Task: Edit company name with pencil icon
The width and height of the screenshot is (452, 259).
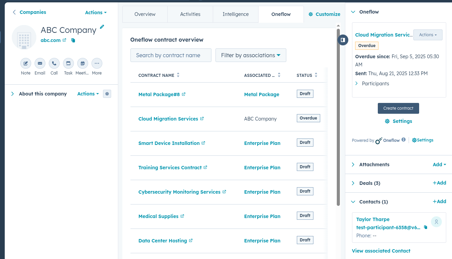Action: (x=102, y=27)
